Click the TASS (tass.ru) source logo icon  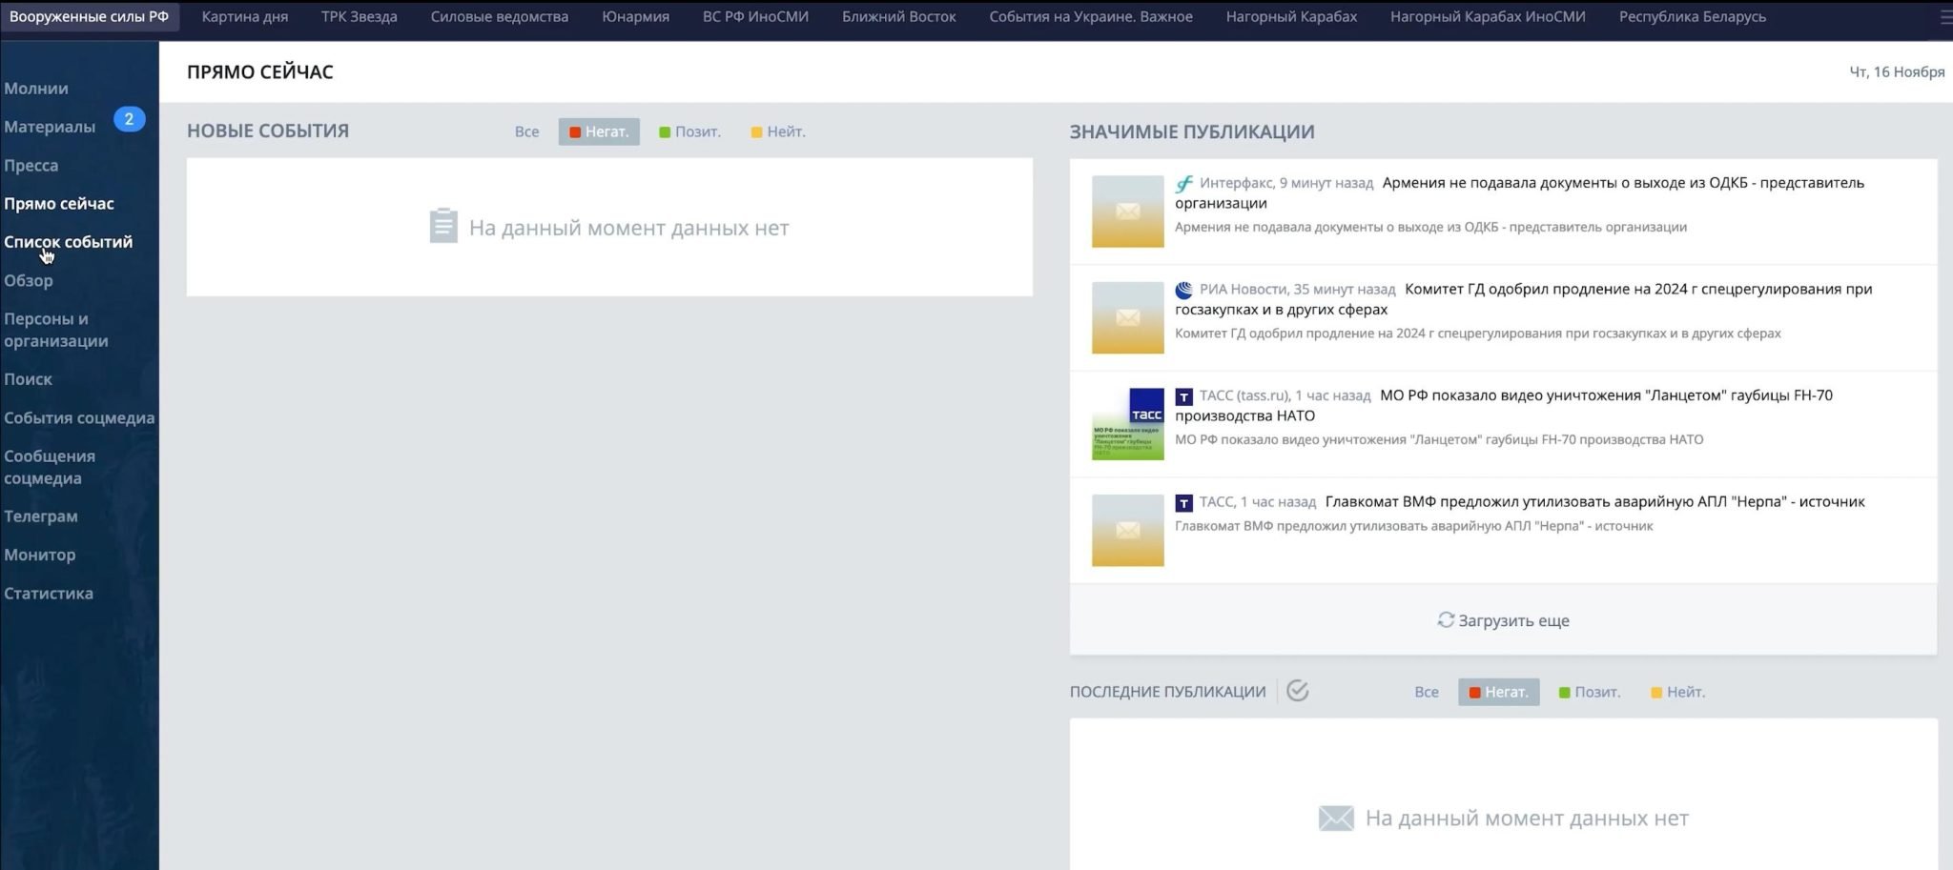click(1183, 396)
